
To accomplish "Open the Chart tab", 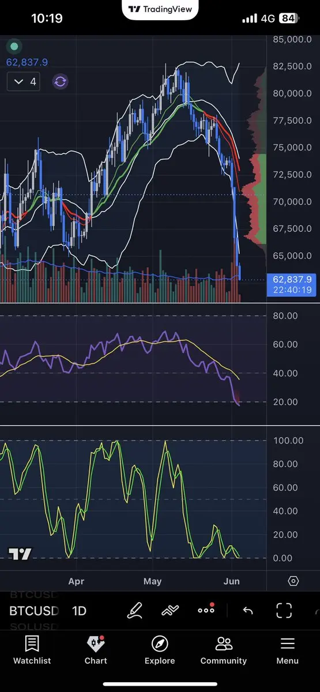I will pyautogui.click(x=96, y=650).
